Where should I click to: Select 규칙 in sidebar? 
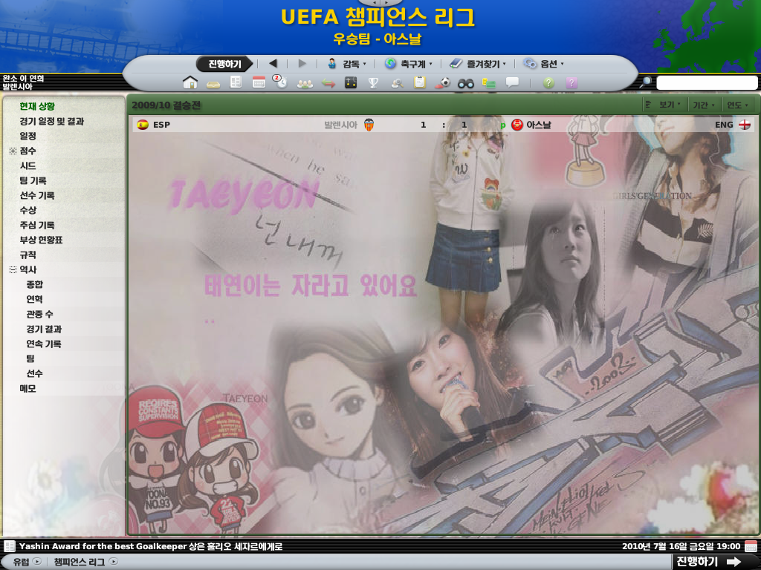click(27, 255)
